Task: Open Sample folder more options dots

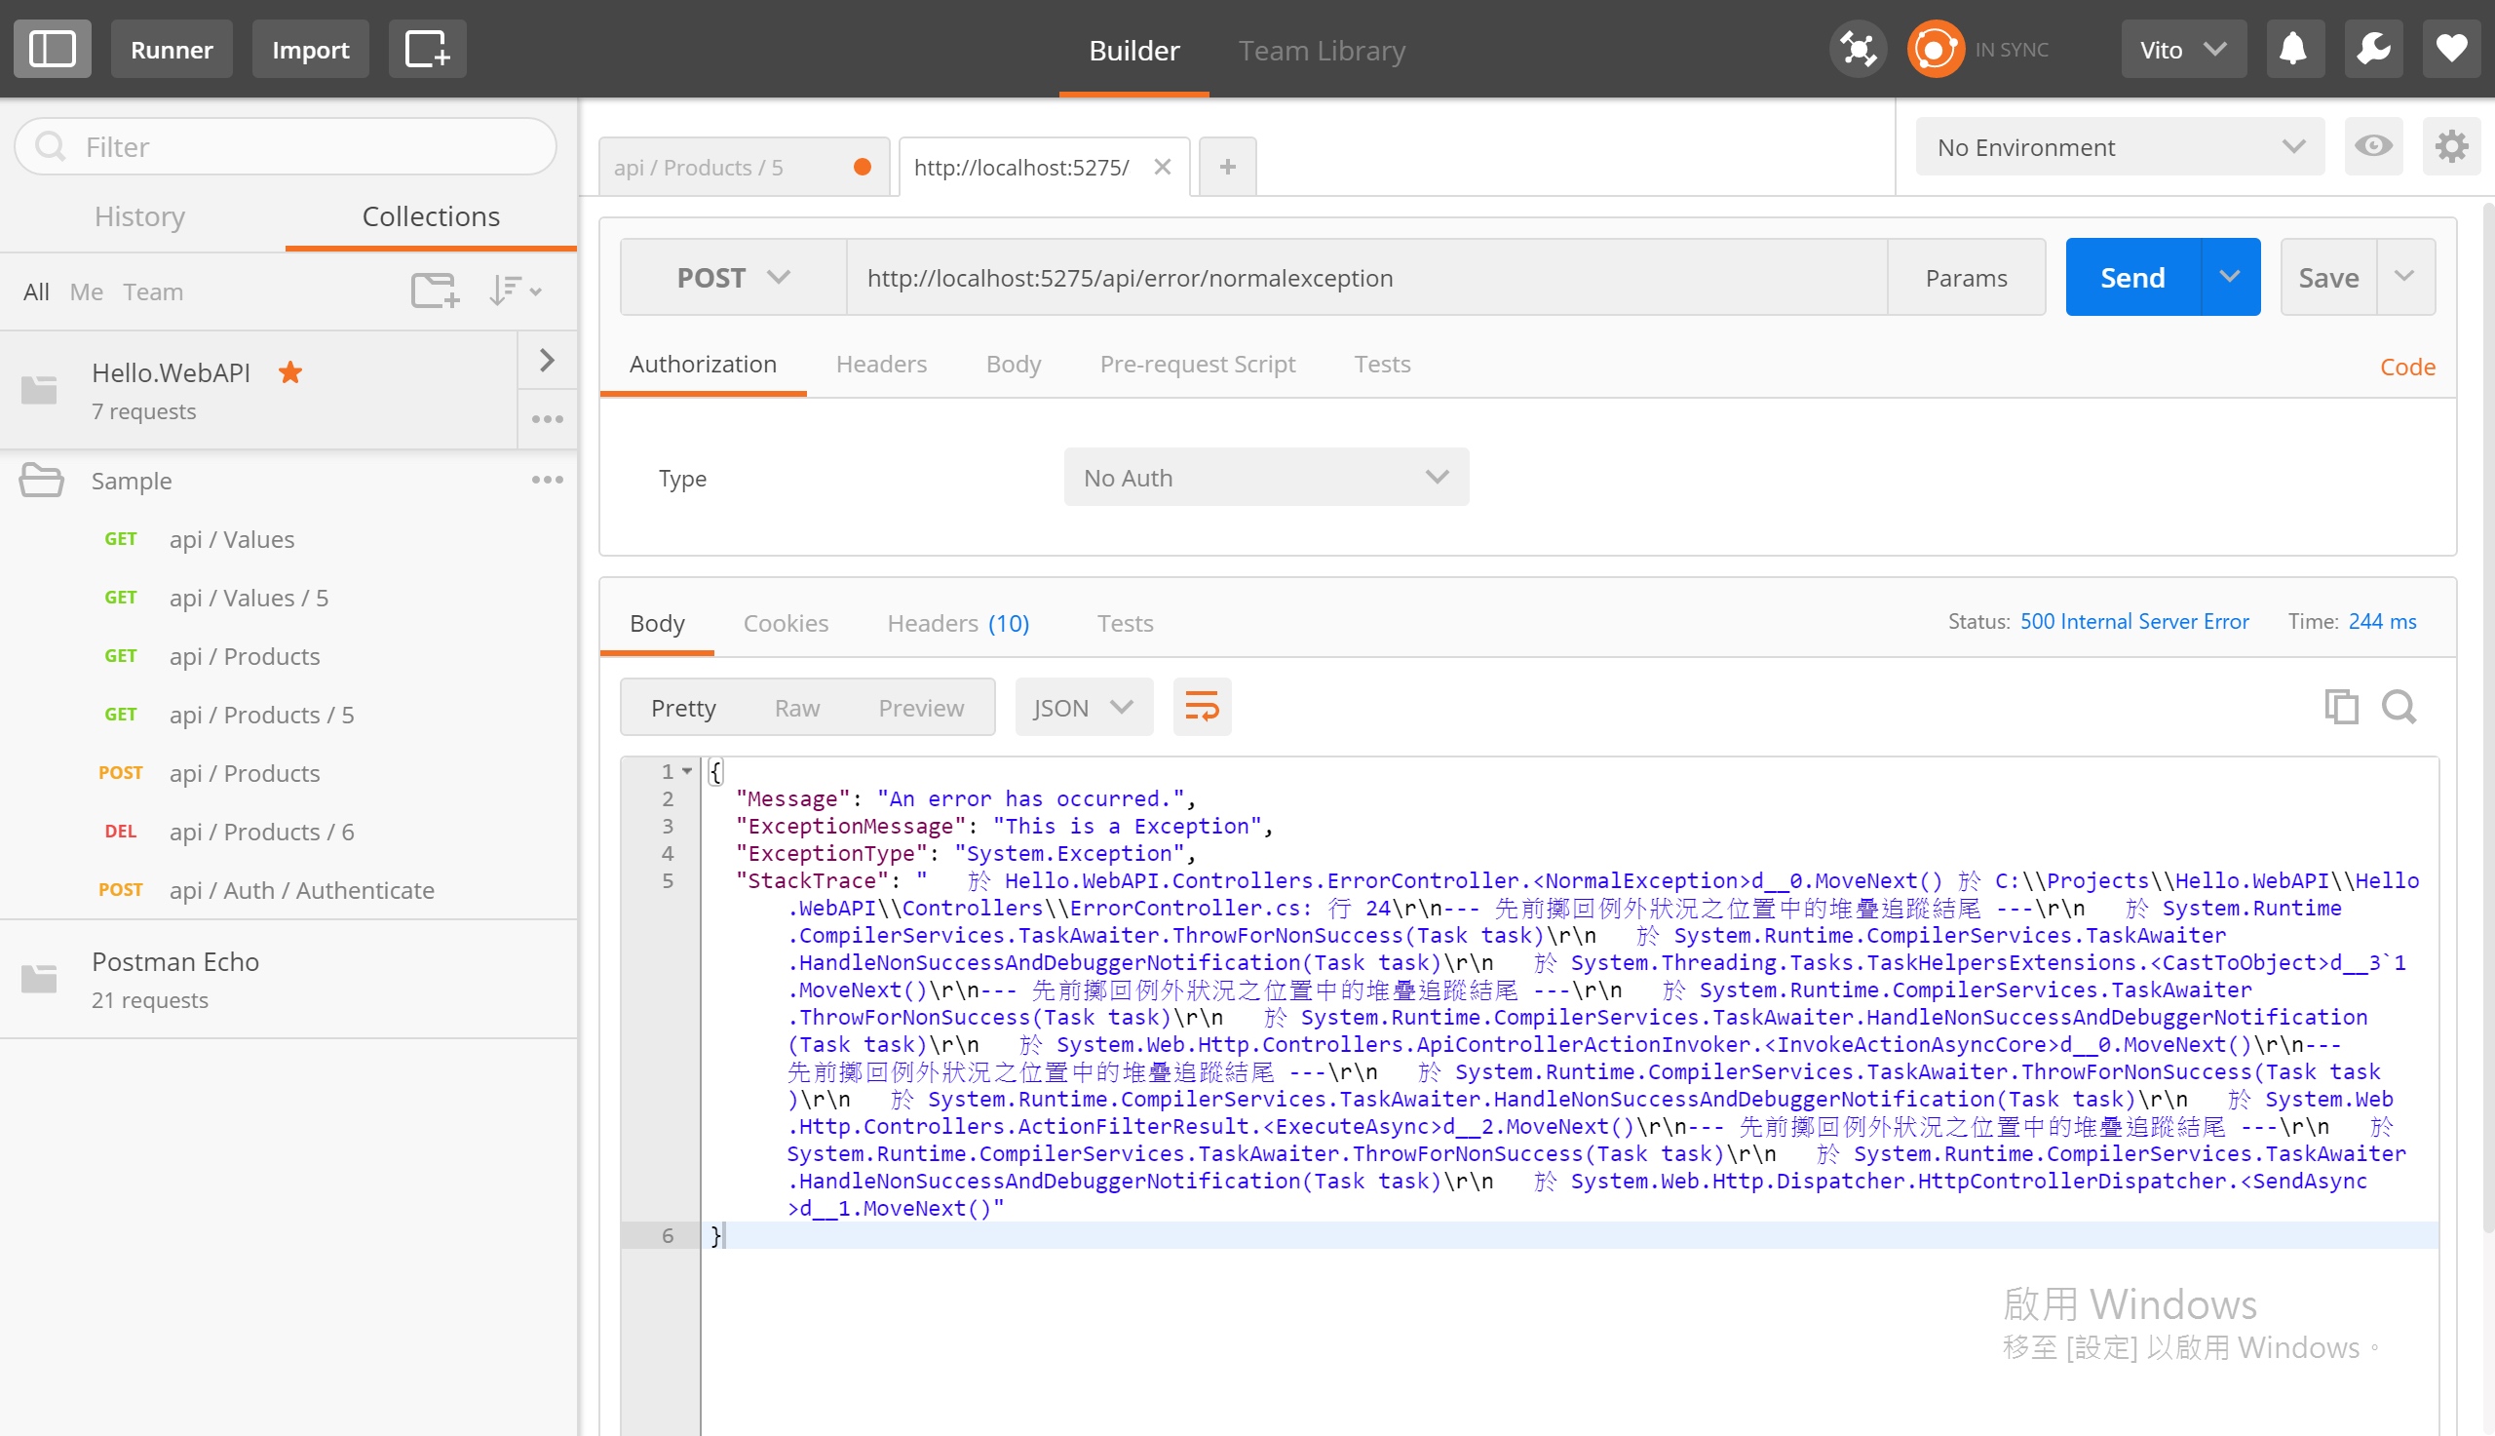Action: (547, 481)
